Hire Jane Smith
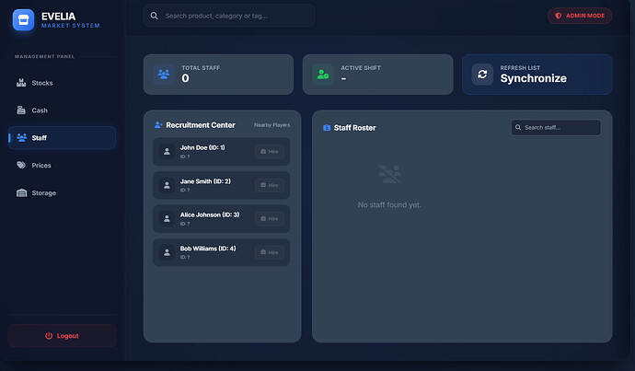The width and height of the screenshot is (635, 371). 270,185
